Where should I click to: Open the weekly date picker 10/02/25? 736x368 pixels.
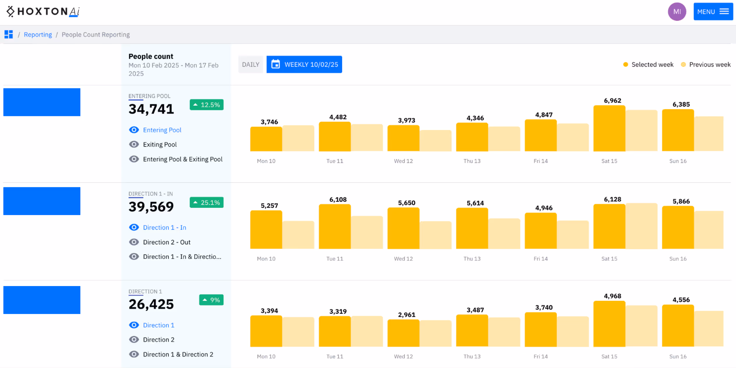(x=304, y=64)
